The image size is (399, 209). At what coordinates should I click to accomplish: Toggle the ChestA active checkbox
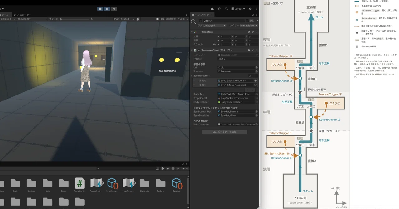pos(200,21)
